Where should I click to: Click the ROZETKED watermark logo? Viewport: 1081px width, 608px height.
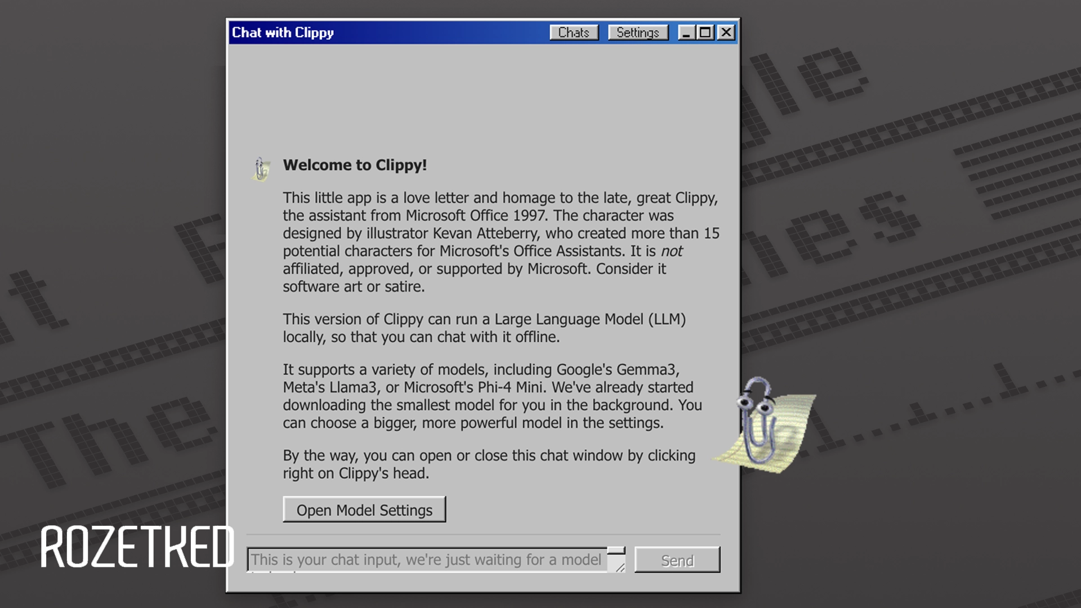coord(137,547)
